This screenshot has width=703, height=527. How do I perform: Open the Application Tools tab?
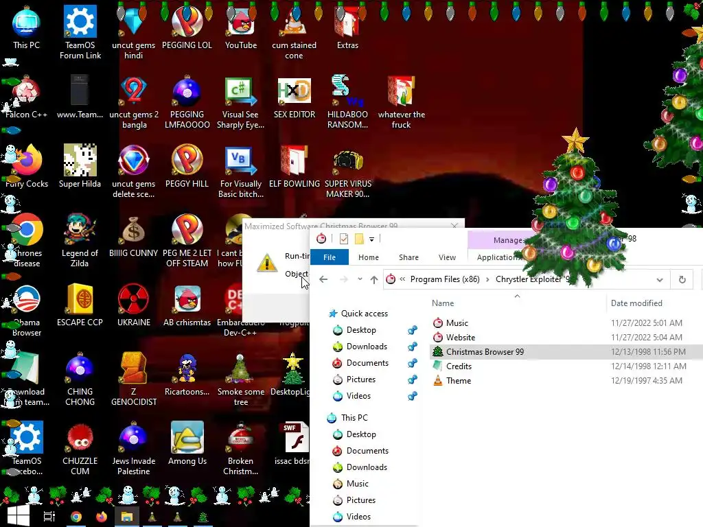click(498, 257)
